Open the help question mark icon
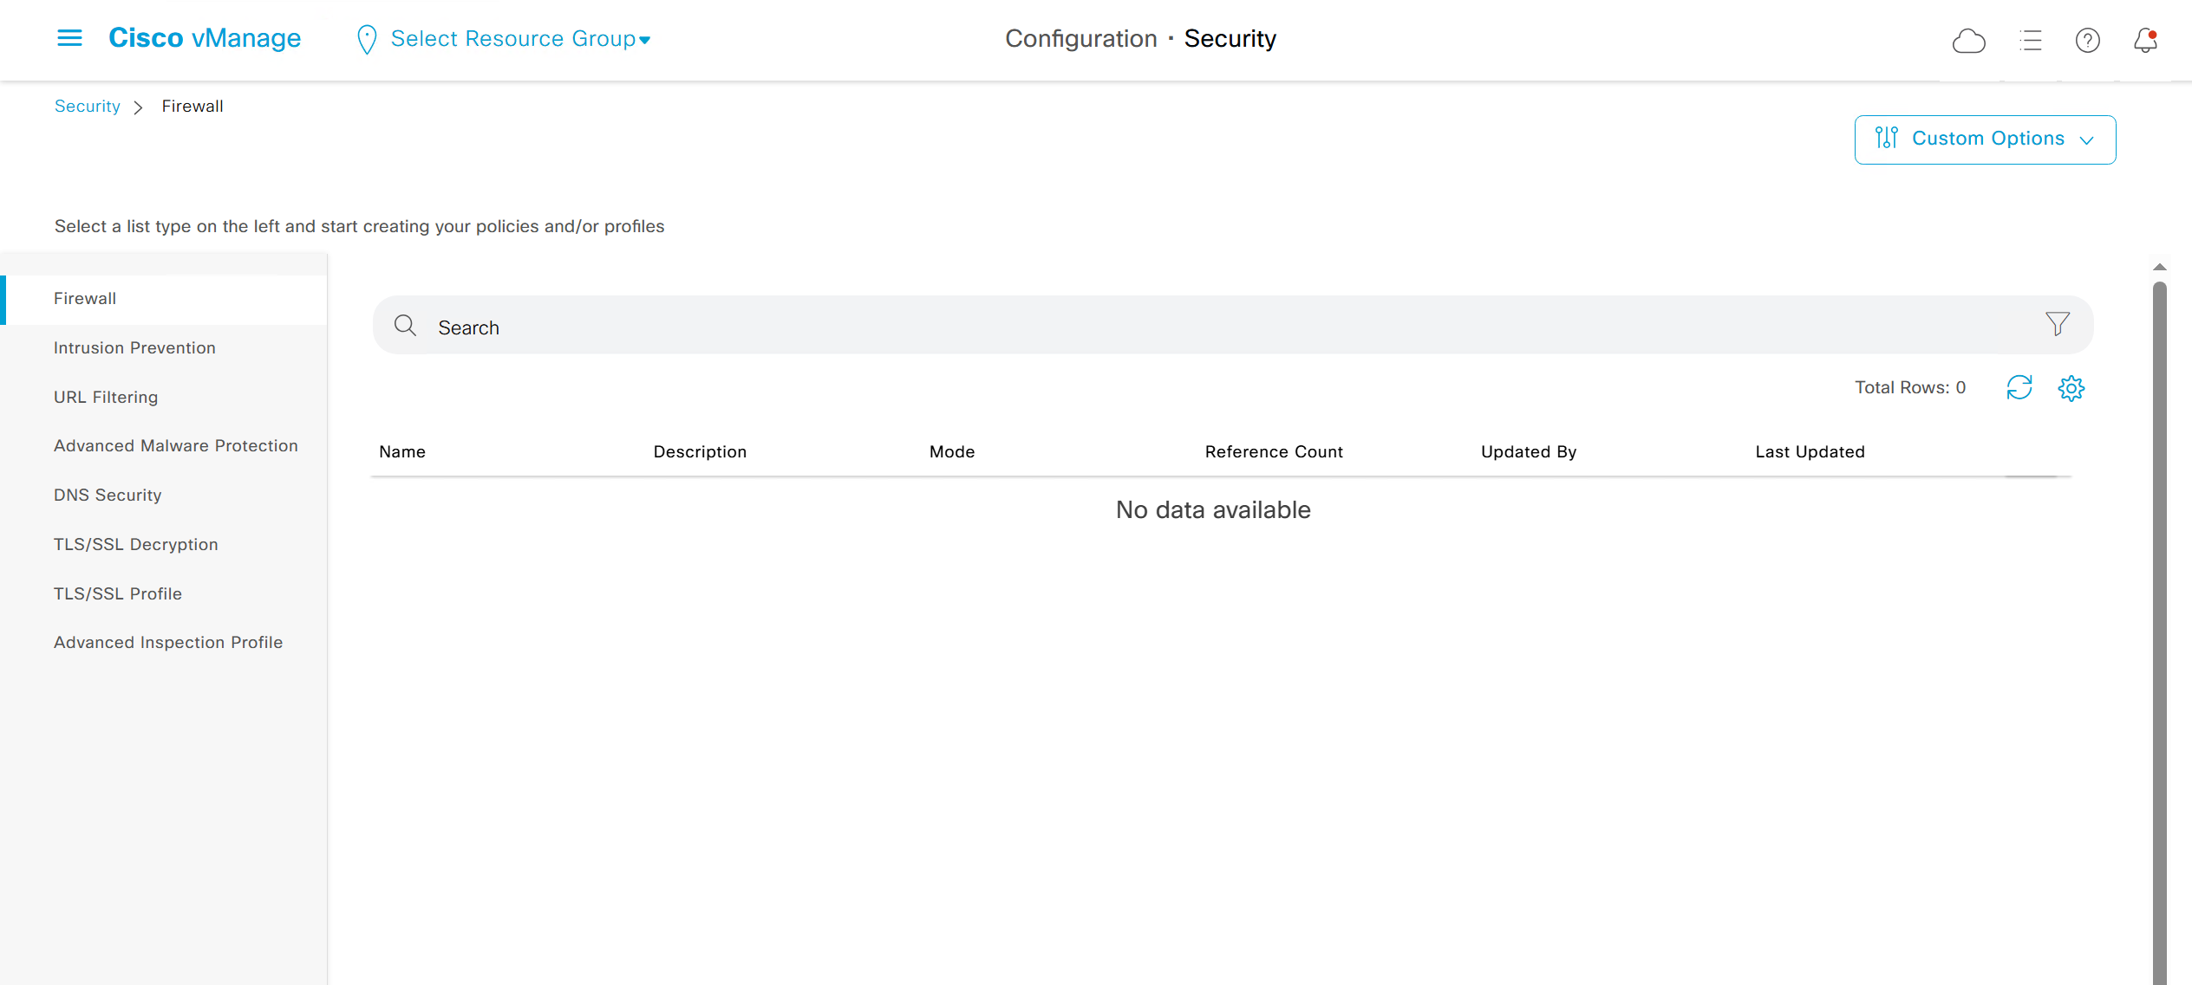The image size is (2192, 985). point(2087,41)
